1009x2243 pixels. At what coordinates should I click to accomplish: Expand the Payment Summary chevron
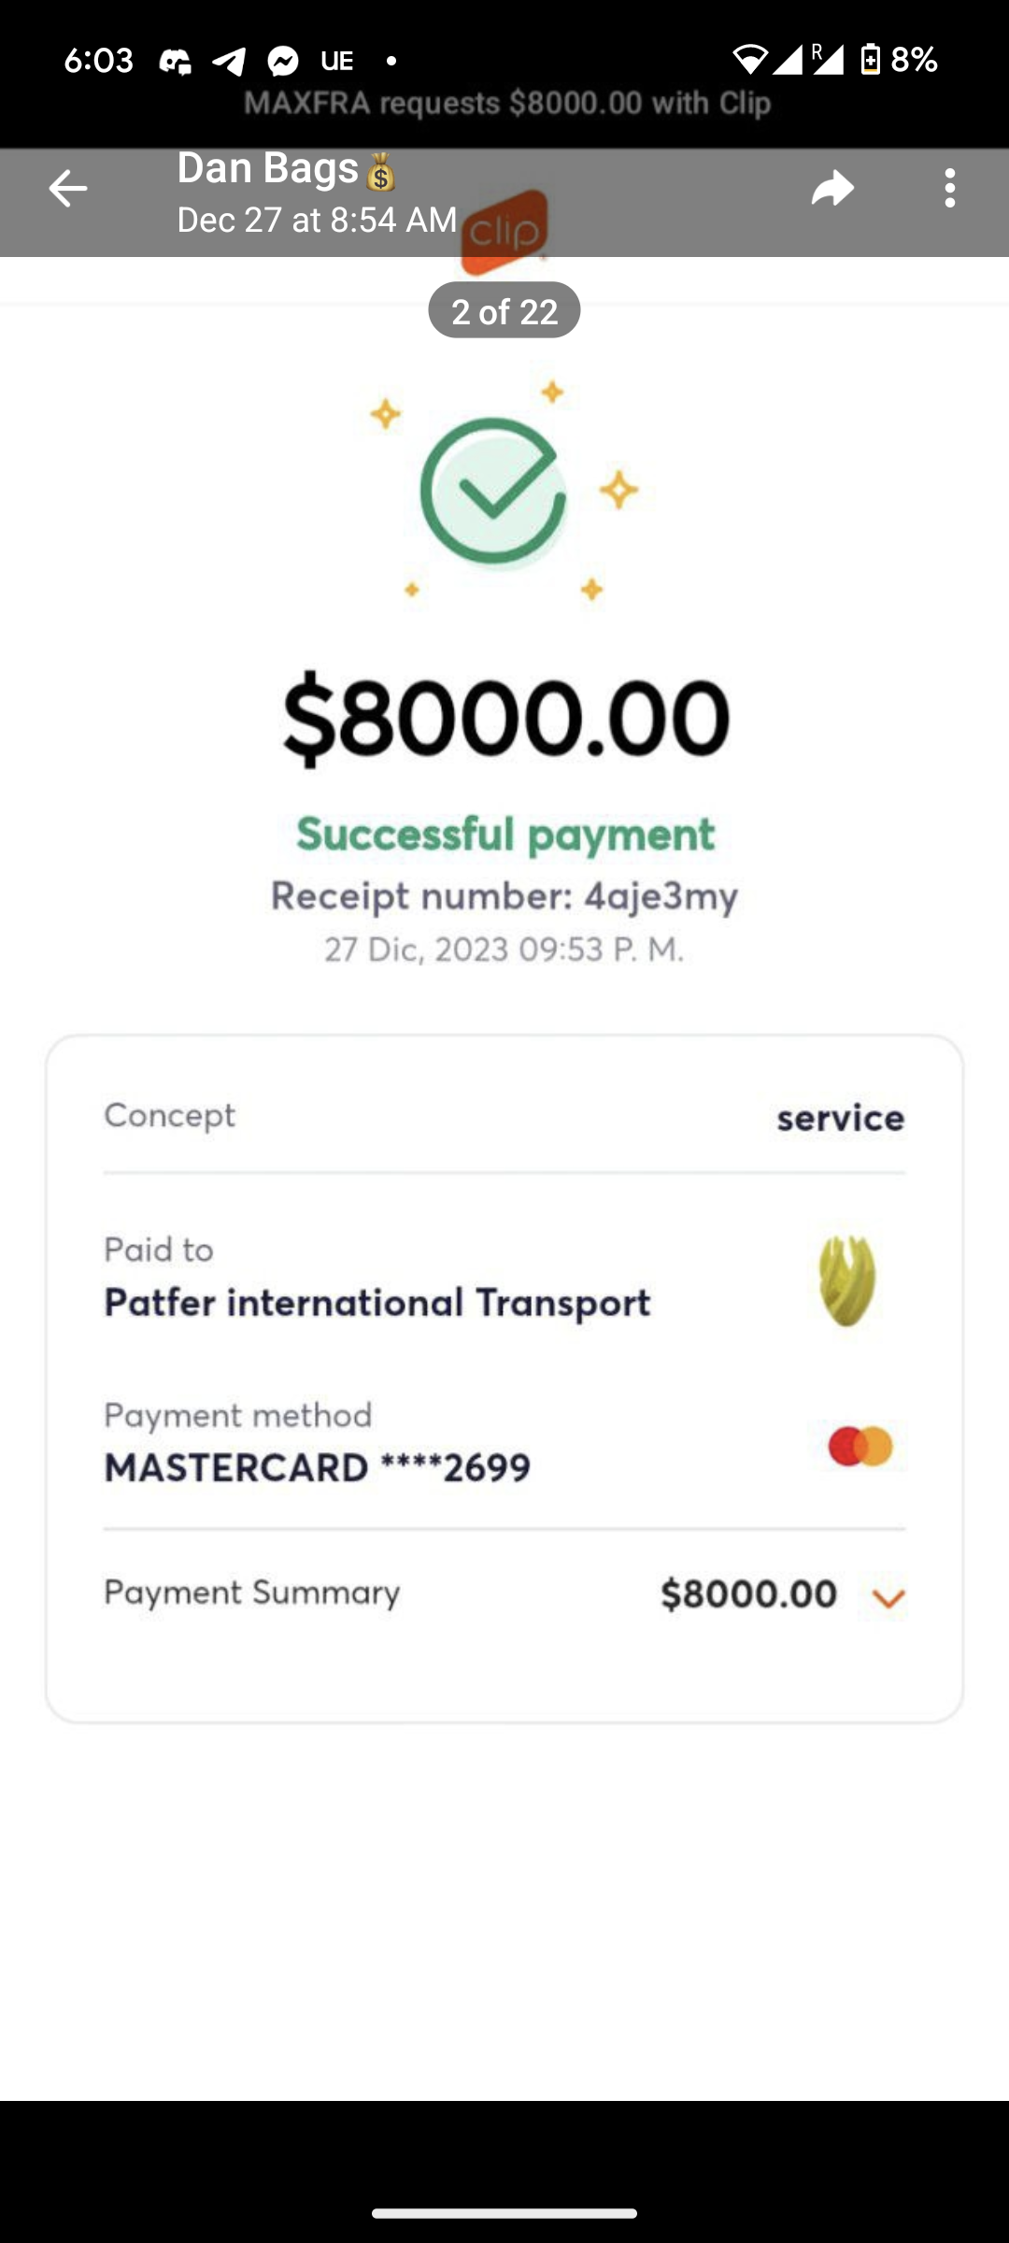coord(888,1598)
